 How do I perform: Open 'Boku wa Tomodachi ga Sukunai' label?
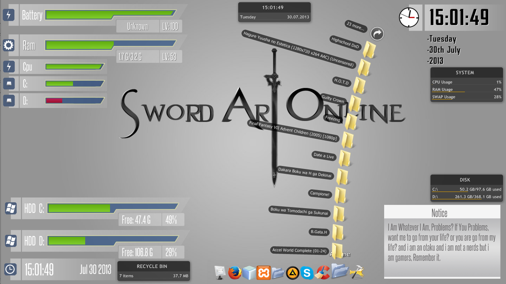pos(299,211)
